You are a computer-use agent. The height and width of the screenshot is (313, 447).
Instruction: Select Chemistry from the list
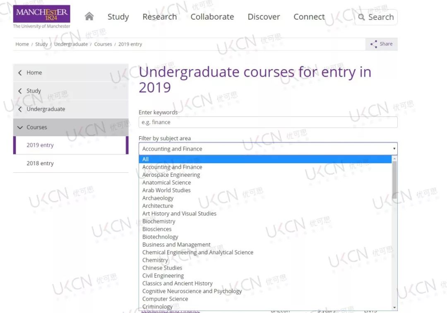[x=265, y=260]
